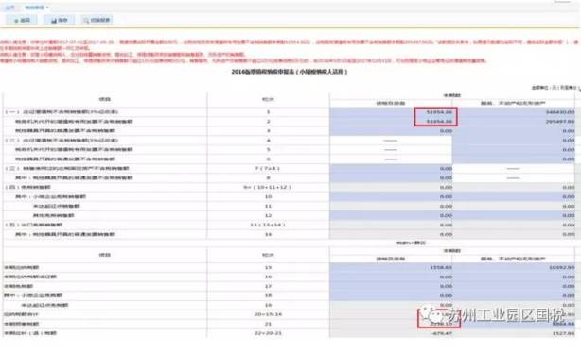
Task: Click the row 22 goods-column cell with negative value
Action: [x=391, y=333]
